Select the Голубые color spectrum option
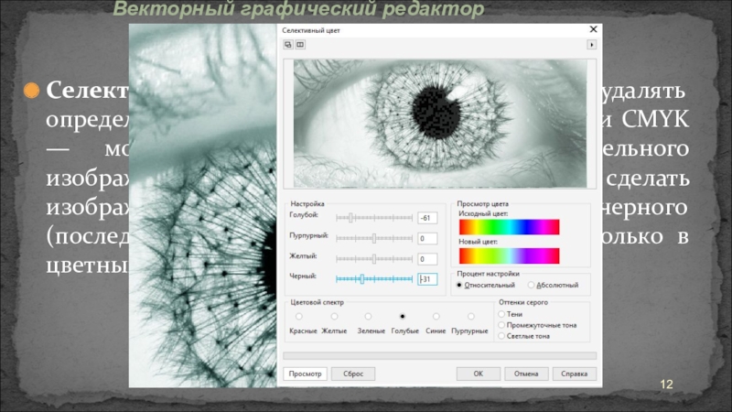 (x=403, y=316)
